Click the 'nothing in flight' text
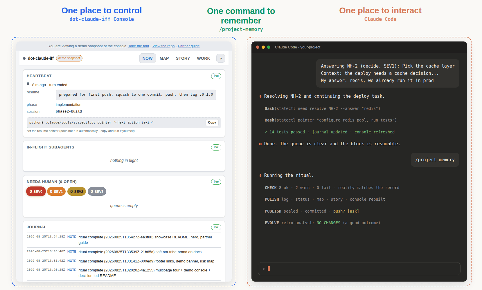The image size is (482, 290). 124,160
